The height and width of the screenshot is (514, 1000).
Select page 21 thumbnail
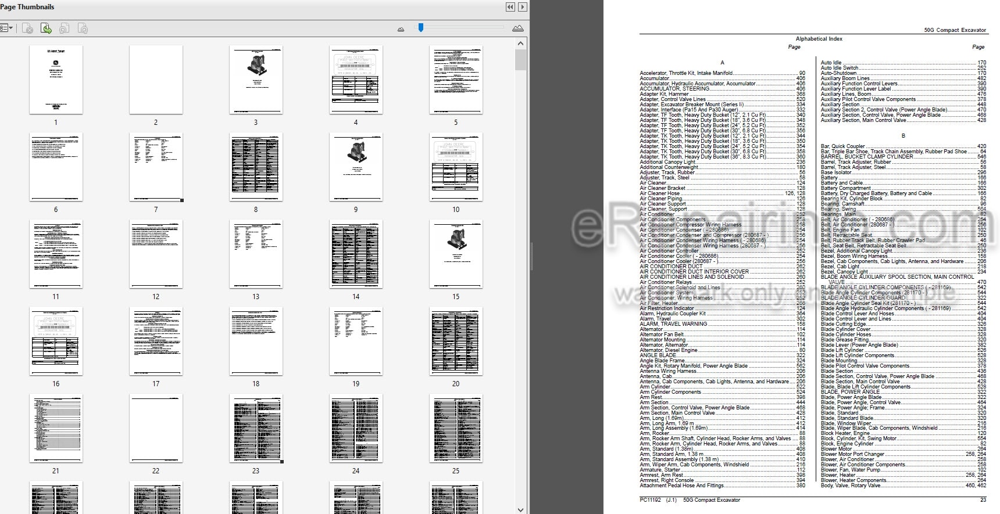click(56, 428)
